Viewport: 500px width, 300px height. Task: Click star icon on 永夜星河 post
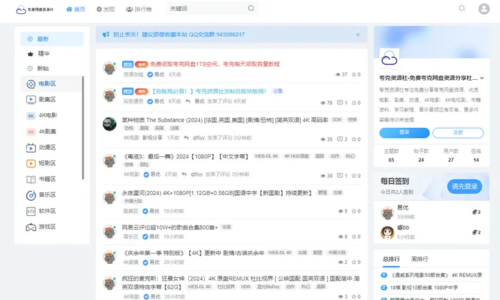click(x=353, y=211)
